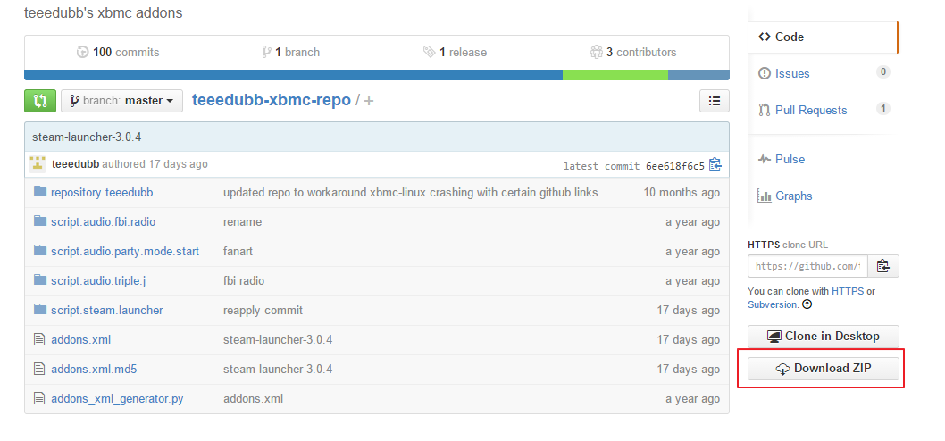Open the branch: master dropdown

(x=121, y=101)
